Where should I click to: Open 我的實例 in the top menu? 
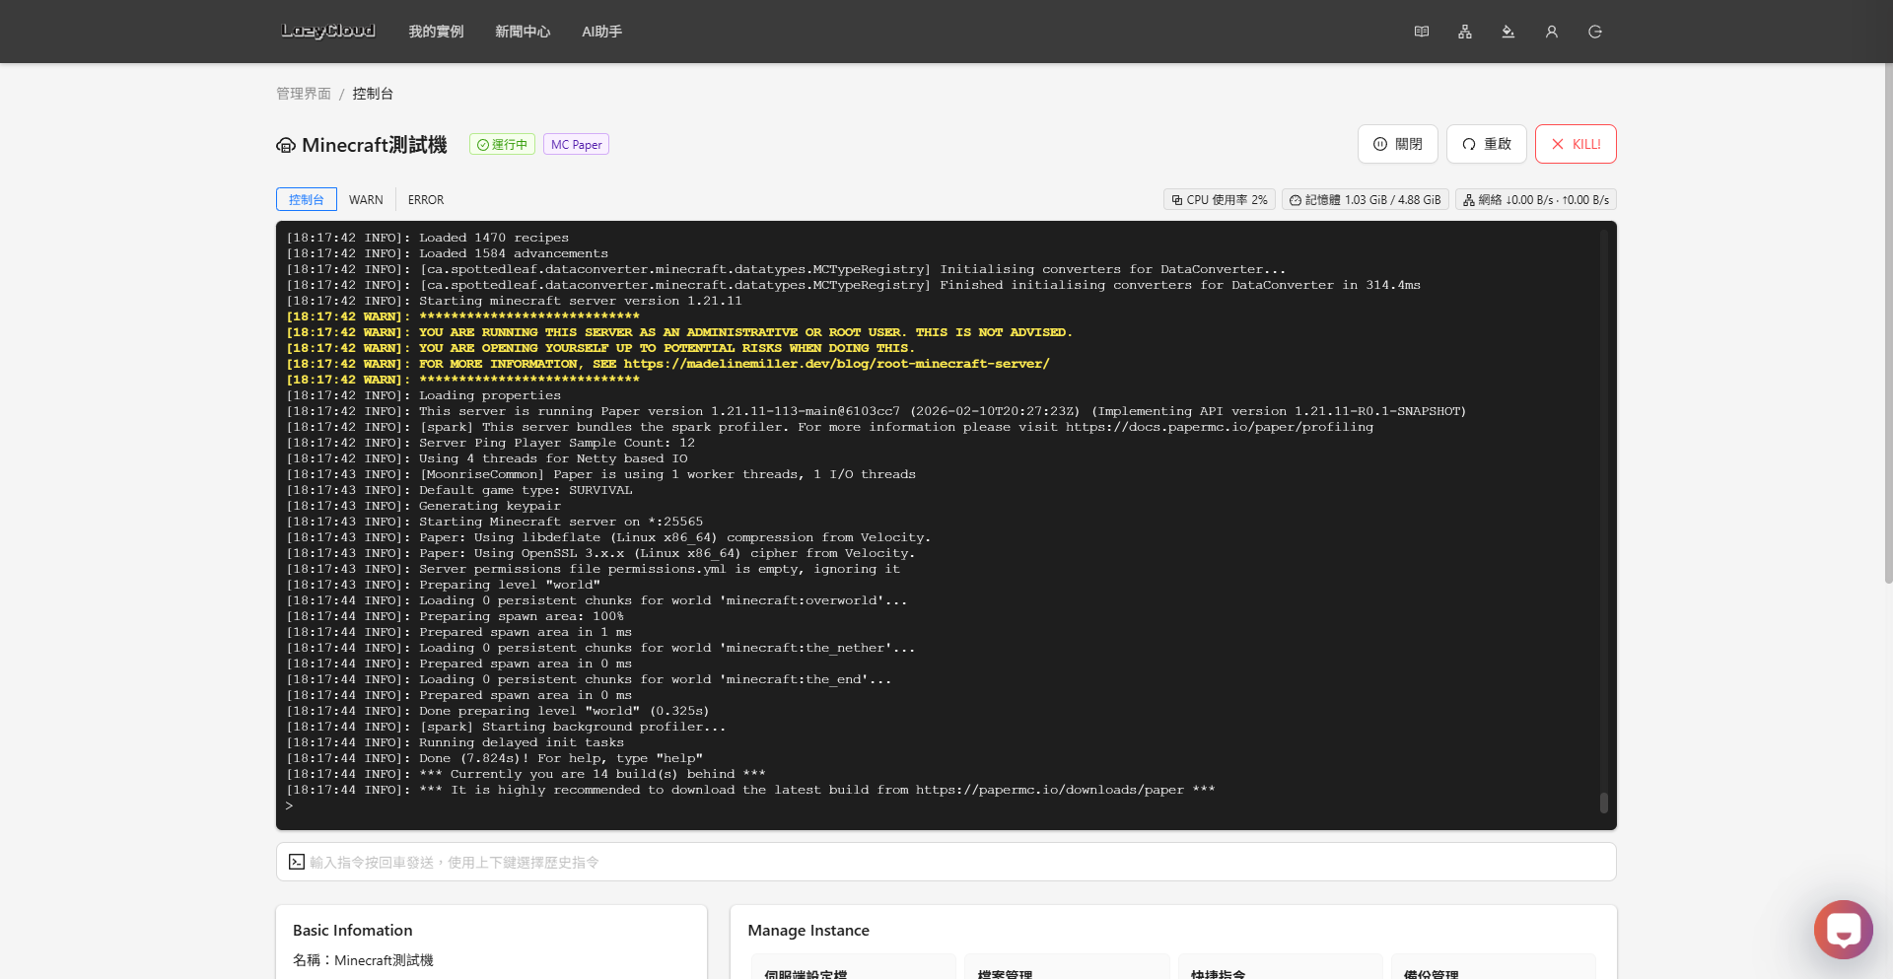pos(436,32)
